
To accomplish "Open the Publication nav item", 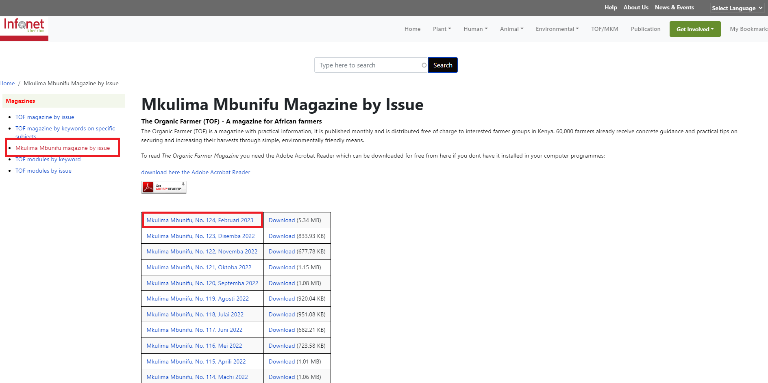I will [x=646, y=29].
